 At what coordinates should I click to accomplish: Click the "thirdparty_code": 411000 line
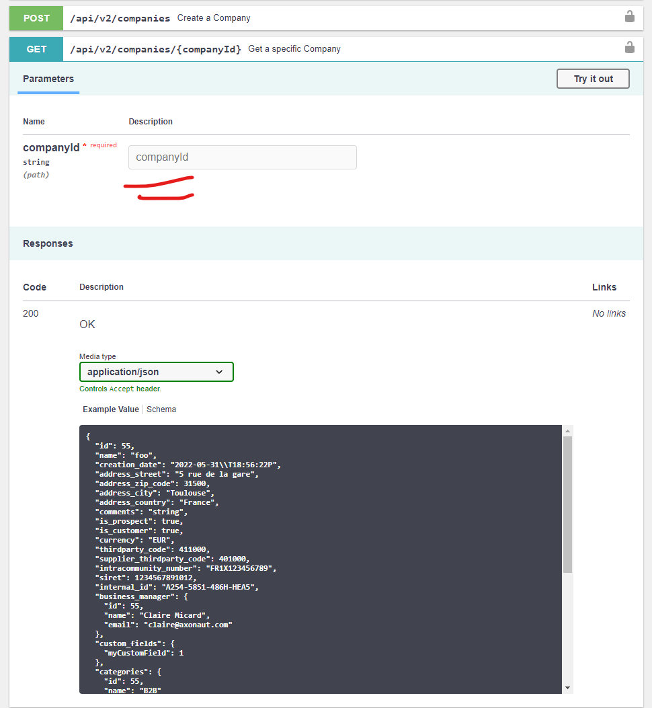pyautogui.click(x=152, y=549)
